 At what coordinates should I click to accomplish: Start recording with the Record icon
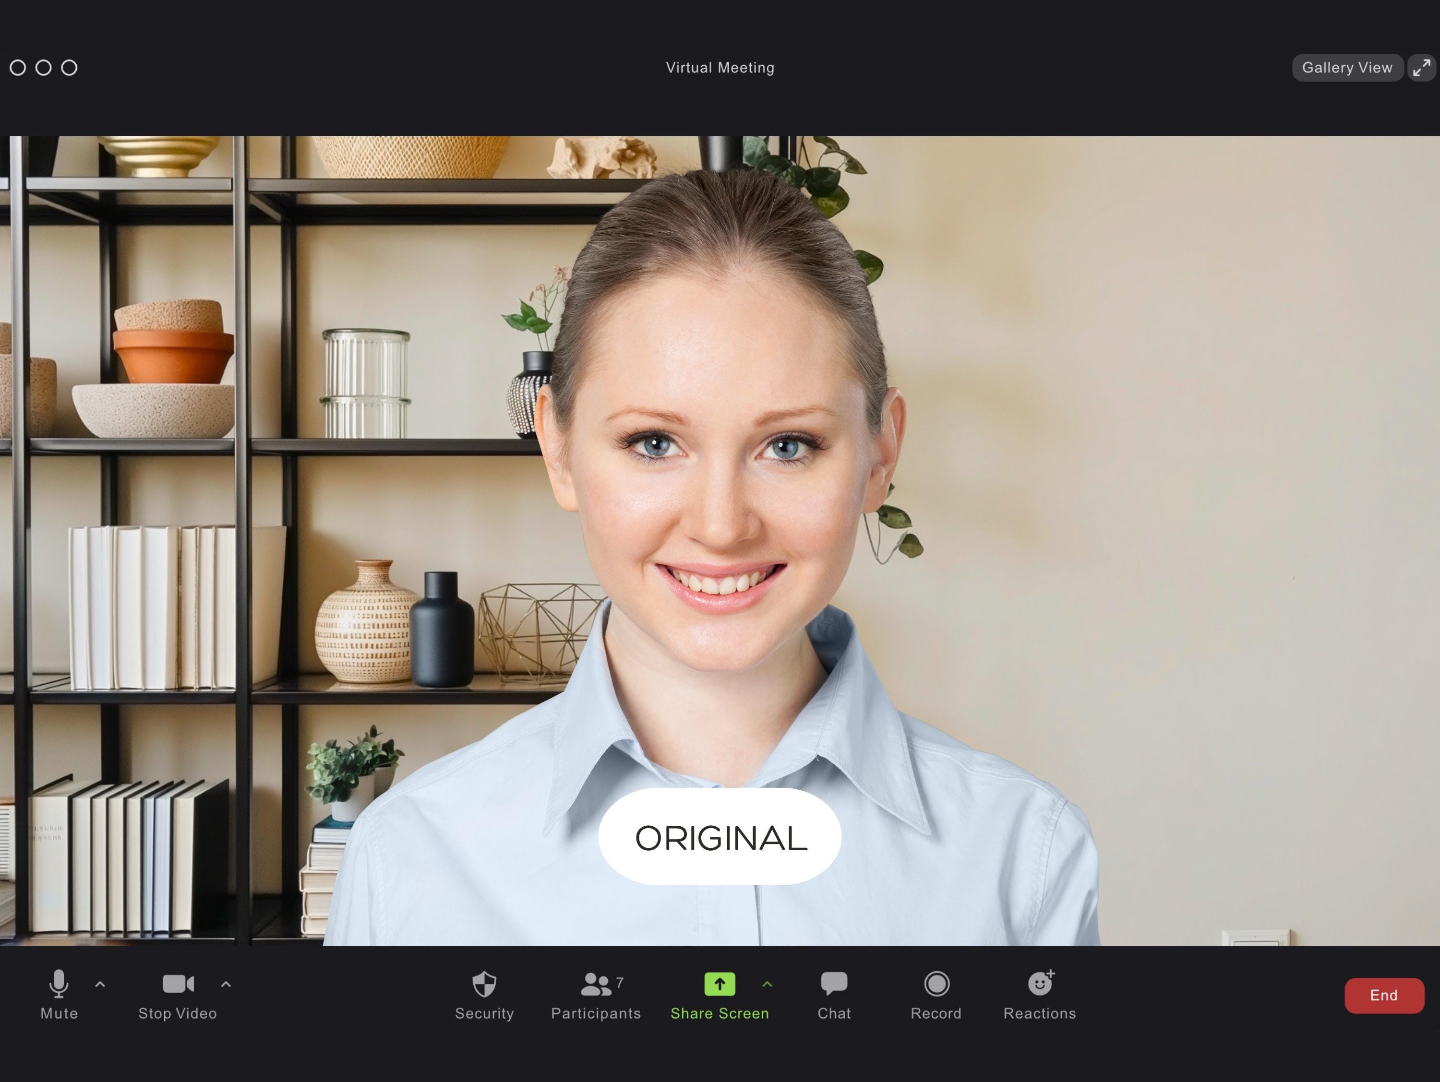pyautogui.click(x=936, y=984)
